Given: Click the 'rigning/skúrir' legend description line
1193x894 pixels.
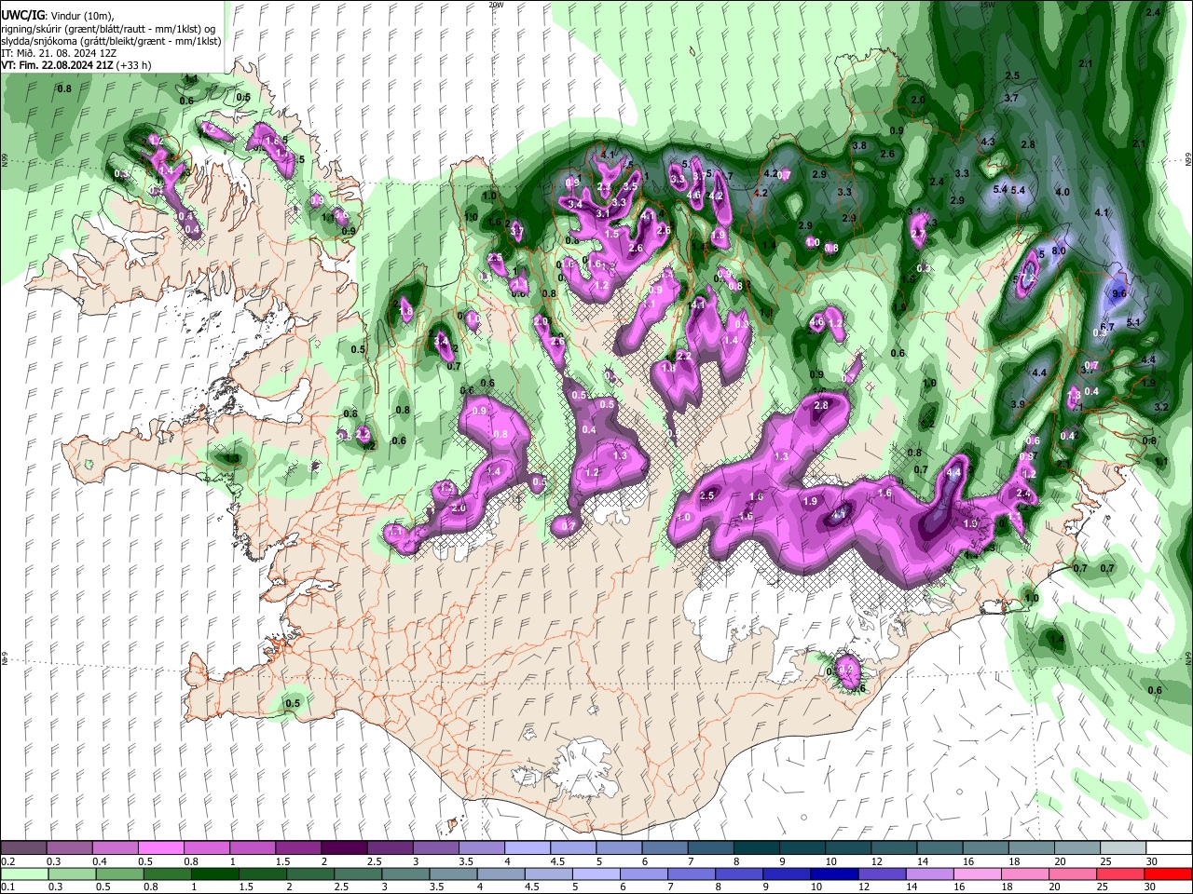Looking at the screenshot, I should pyautogui.click(x=108, y=28).
